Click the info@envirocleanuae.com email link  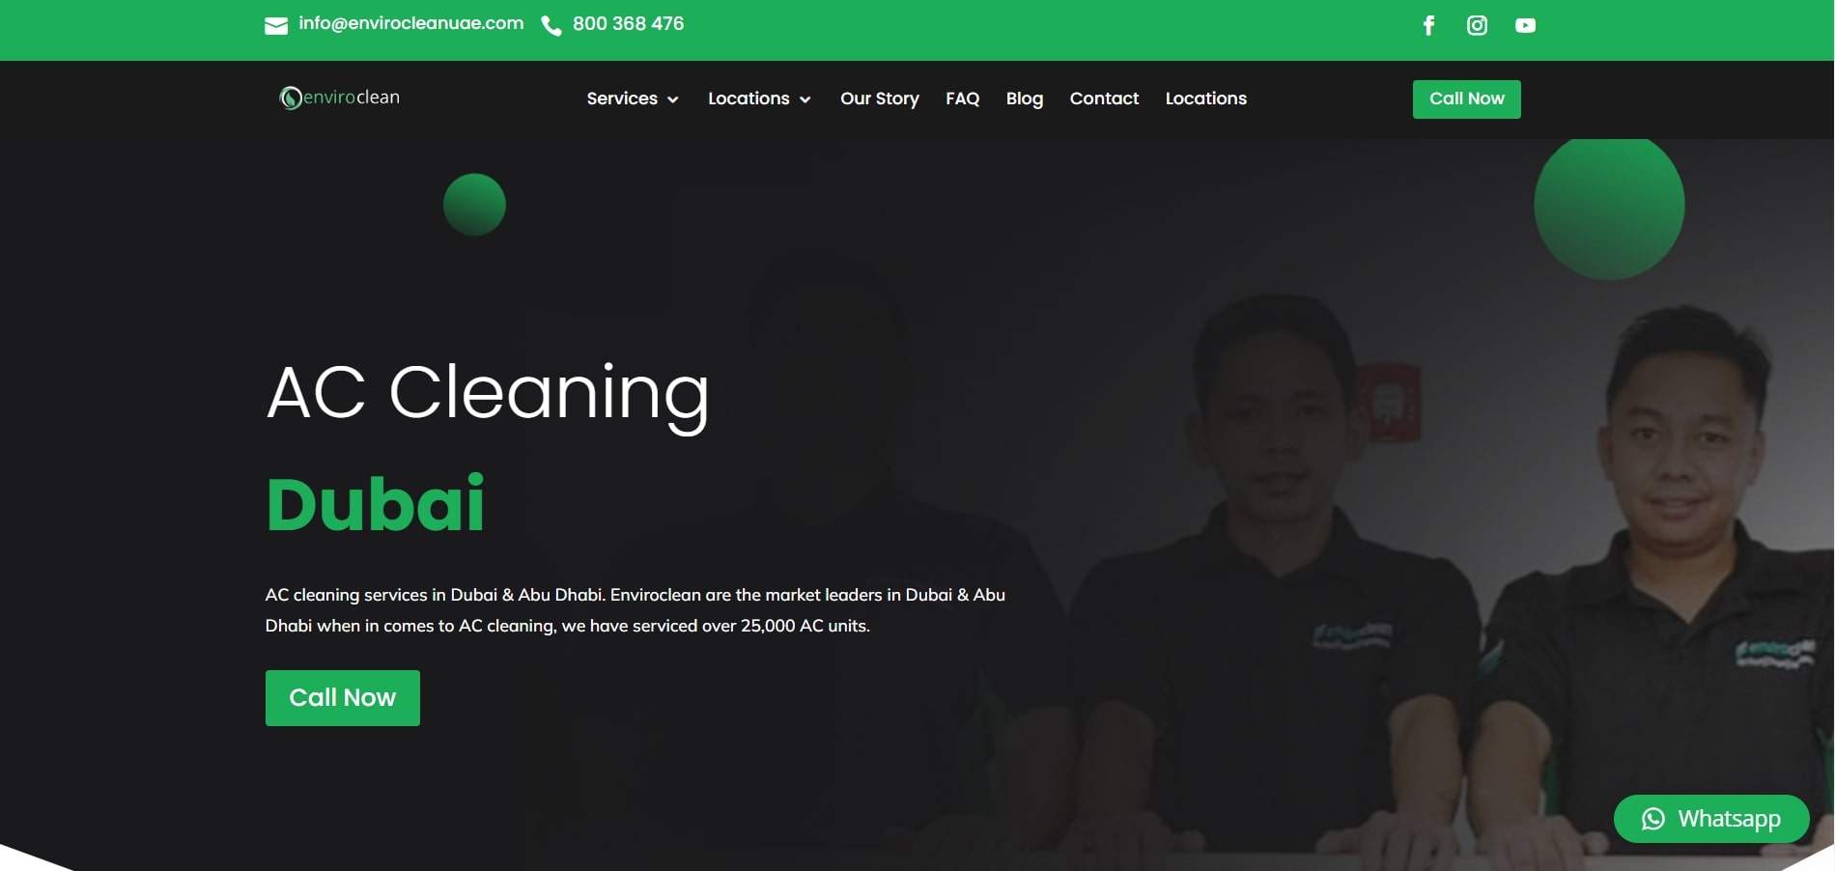point(411,23)
